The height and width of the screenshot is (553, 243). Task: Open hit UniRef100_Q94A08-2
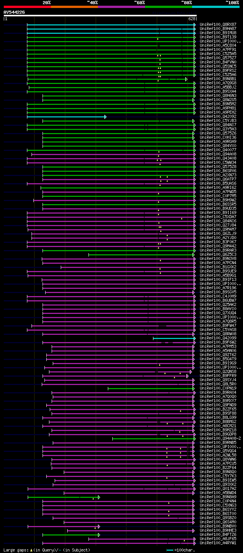(x=221, y=439)
